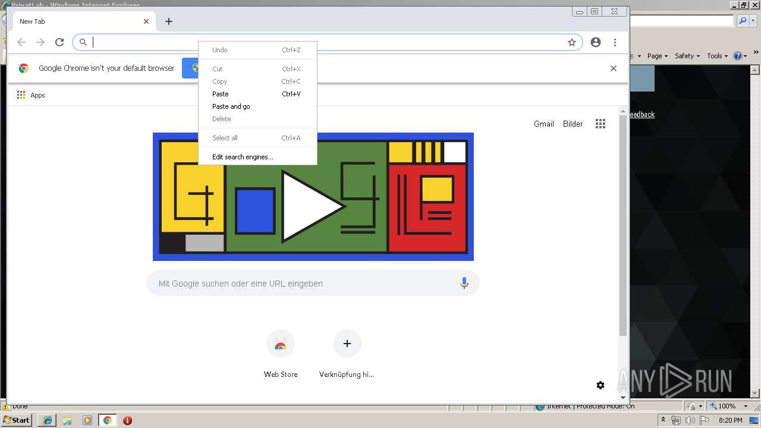Focus the Chrome address bar
The image size is (761, 428).
(x=327, y=42)
